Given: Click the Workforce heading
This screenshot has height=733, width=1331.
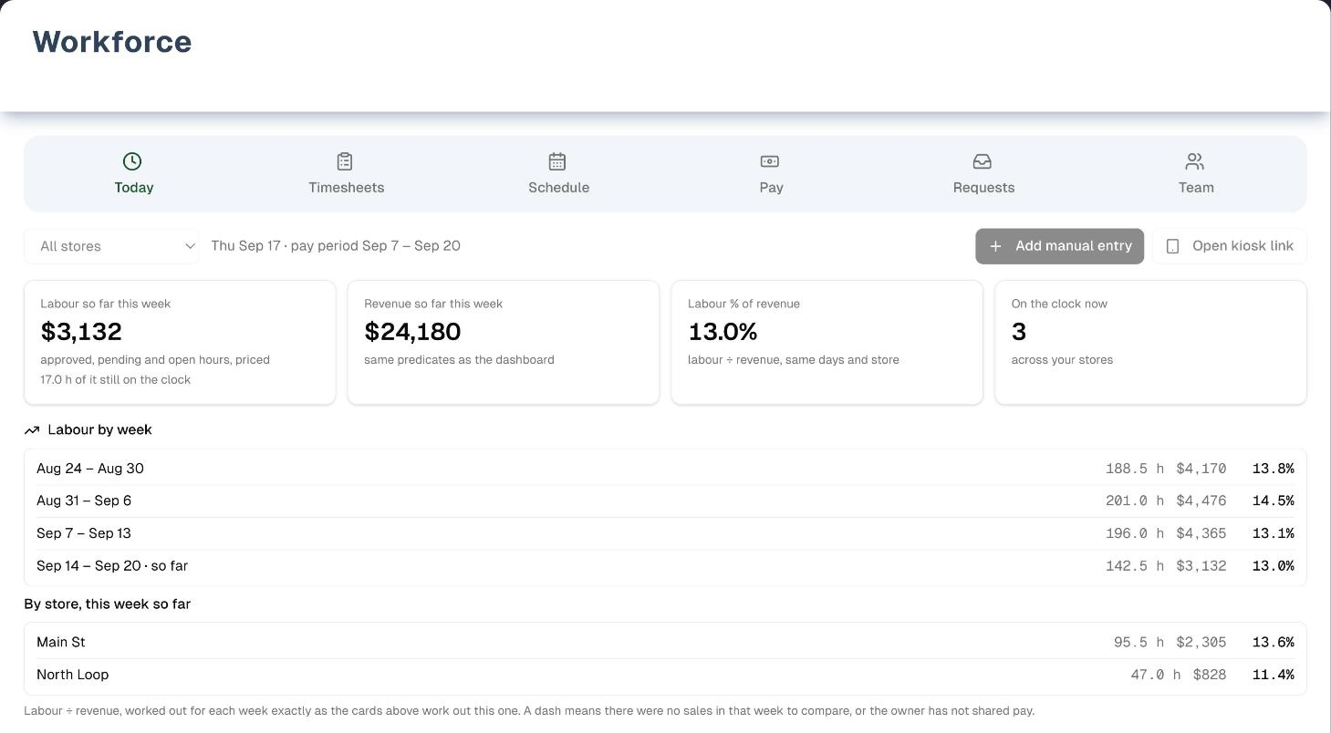Looking at the screenshot, I should tap(112, 42).
